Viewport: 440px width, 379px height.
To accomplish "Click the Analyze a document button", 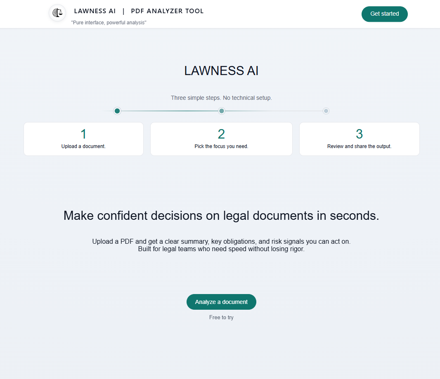I will click(x=221, y=301).
